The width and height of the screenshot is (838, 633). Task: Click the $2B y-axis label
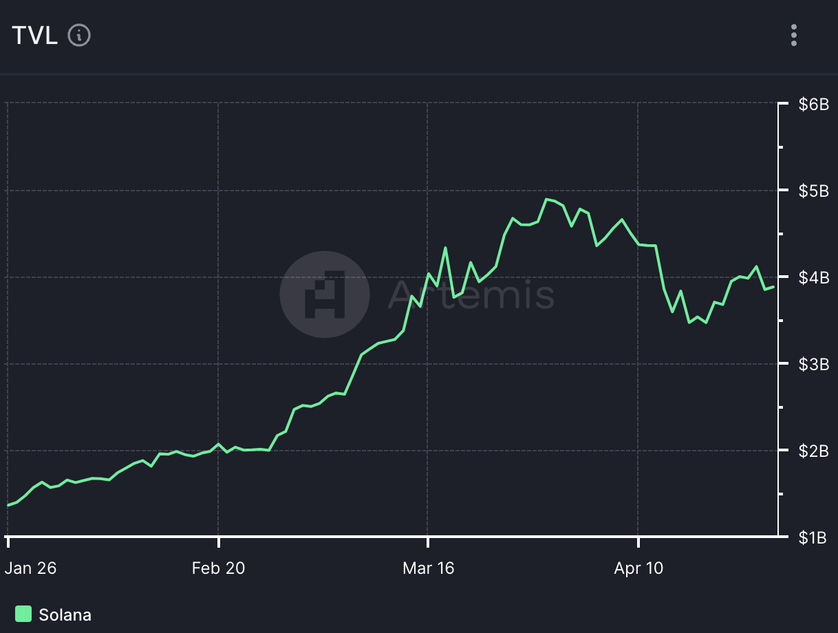(813, 451)
